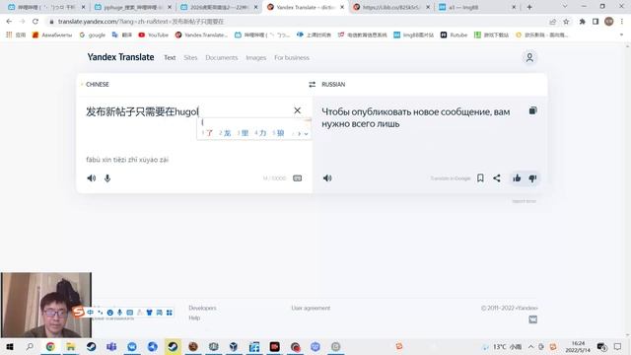Swap Chinese and Russian languages

(312, 84)
